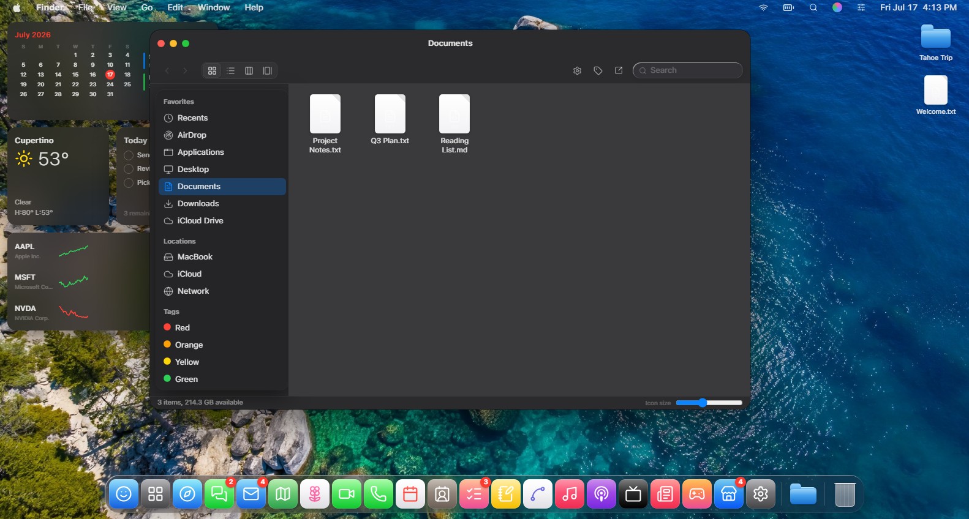Open Music from the Dock
The image size is (969, 519).
[570, 494]
